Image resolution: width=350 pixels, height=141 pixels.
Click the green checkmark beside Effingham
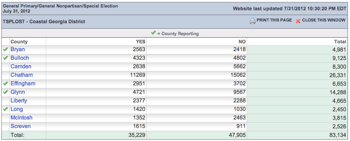[x=5, y=84]
